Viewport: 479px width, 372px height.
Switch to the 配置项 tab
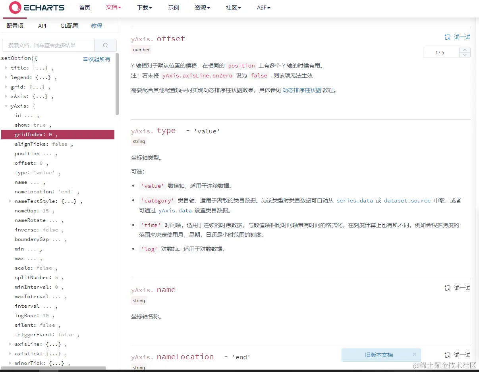(x=15, y=26)
